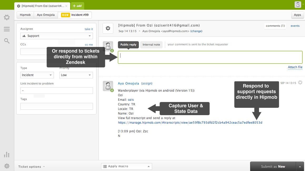Viewport: 305px width, 171px height.
Task: Open the Hipmob organization breadcrumb
Action: click(25, 15)
